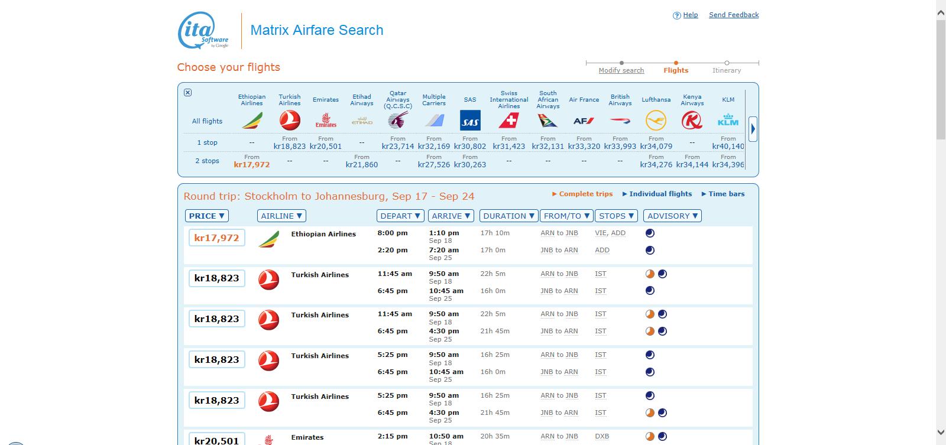Open the FROM/TO filter dropdown
The width and height of the screenshot is (946, 445).
point(566,216)
